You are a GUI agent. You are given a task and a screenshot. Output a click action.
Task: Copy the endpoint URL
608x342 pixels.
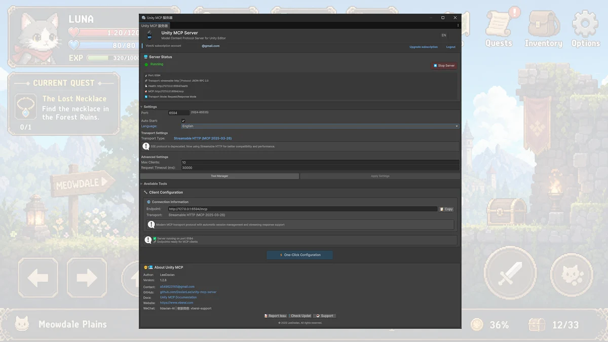(446, 209)
